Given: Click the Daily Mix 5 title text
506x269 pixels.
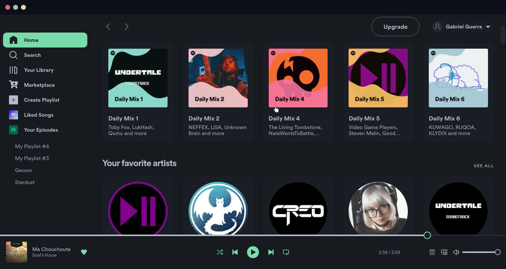Looking at the screenshot, I should (364, 118).
